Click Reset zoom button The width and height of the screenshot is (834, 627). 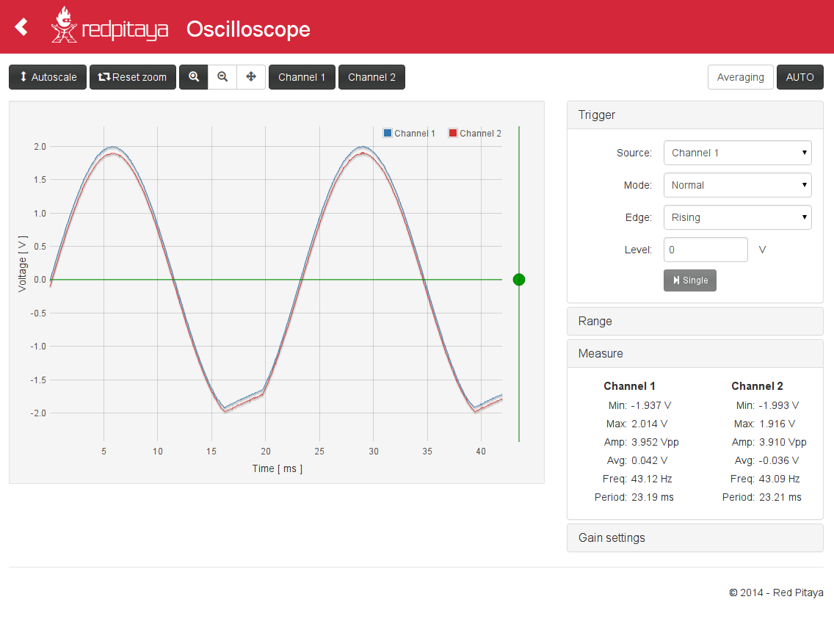pos(133,77)
